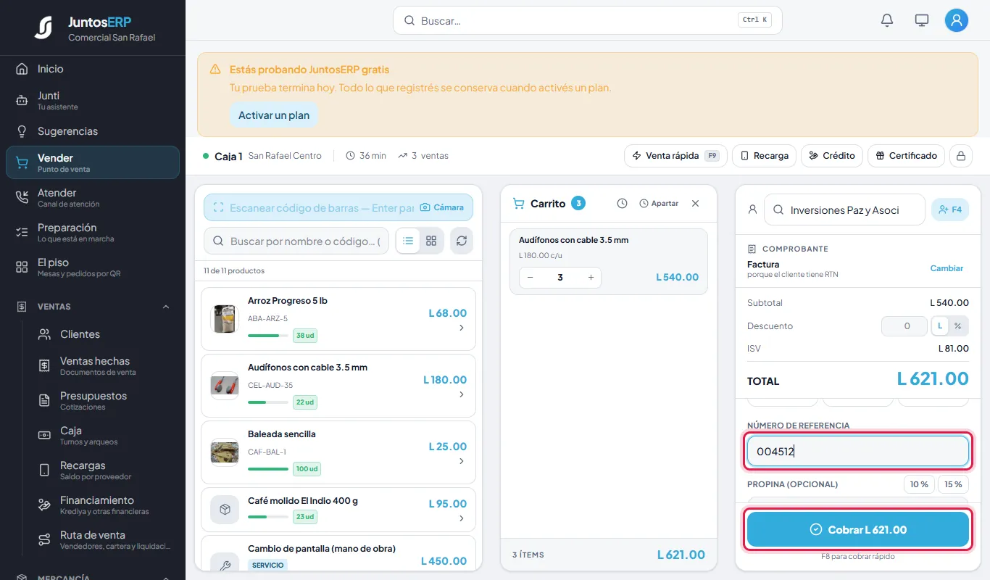Collapse the VENTAS sidebar section
The width and height of the screenshot is (990, 580).
coord(166,307)
